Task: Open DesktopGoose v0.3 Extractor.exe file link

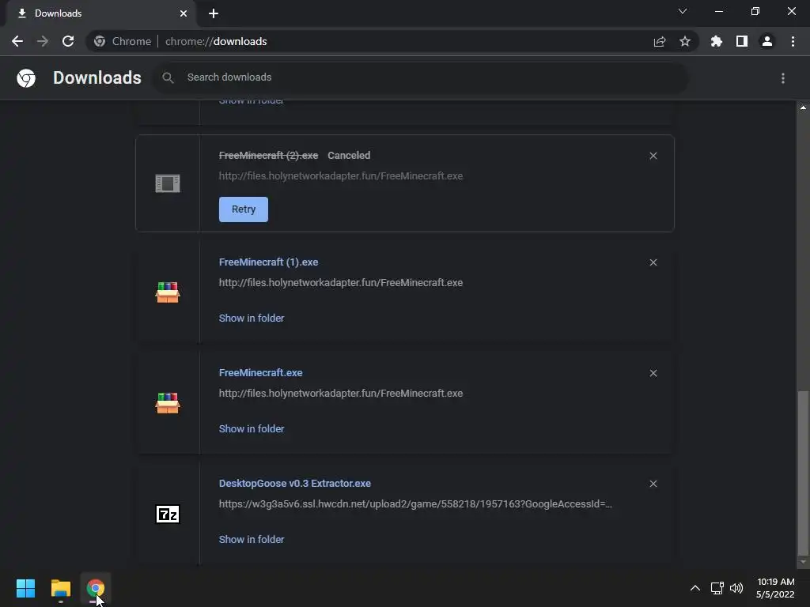Action: pos(295,484)
